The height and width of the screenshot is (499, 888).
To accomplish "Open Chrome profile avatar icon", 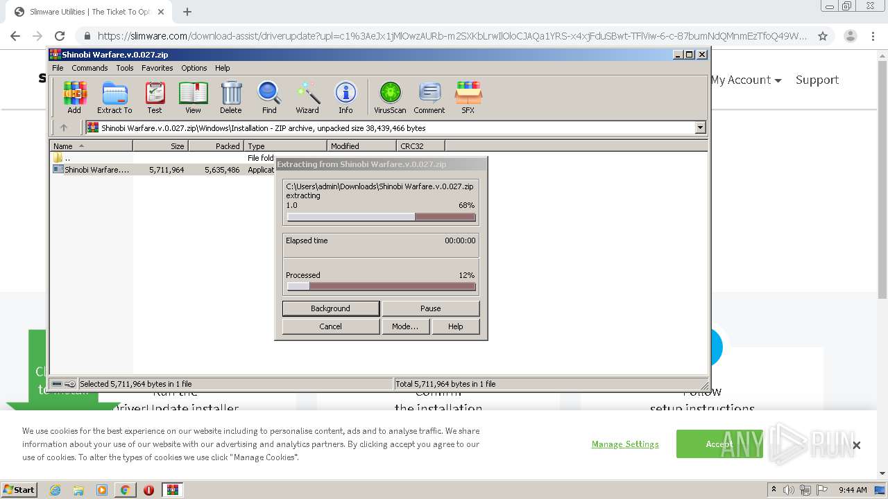I will click(x=850, y=36).
